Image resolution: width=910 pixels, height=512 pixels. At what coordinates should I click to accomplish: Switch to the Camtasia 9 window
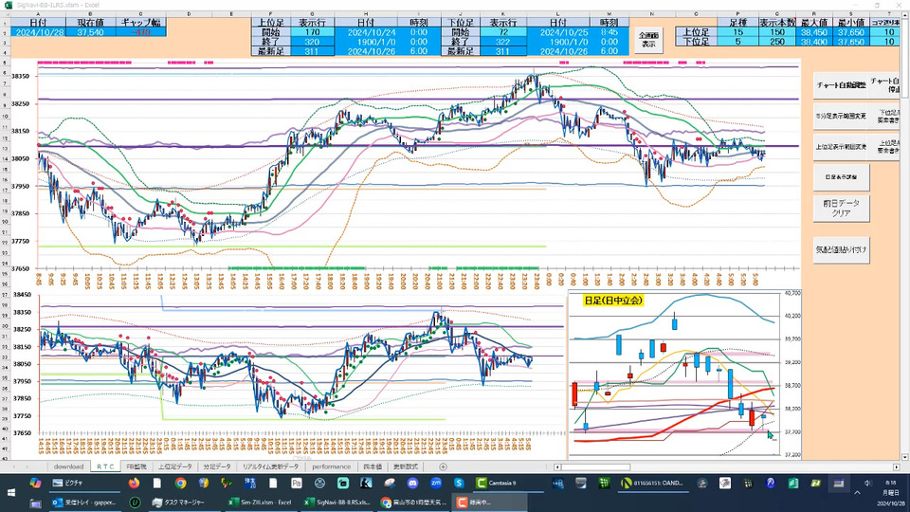[x=507, y=483]
